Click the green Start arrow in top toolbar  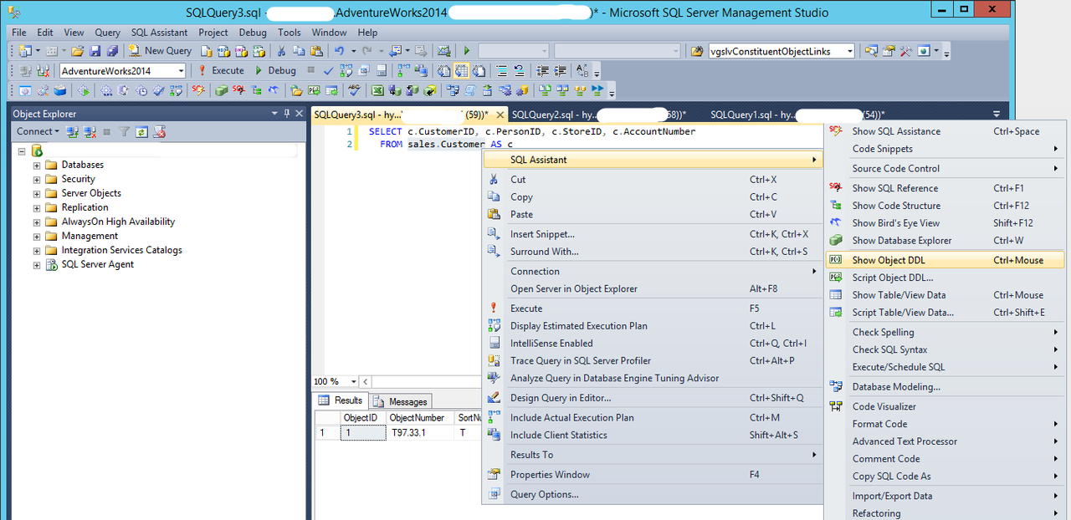467,51
